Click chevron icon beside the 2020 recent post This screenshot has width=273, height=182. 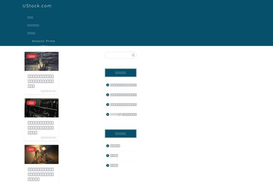(107, 114)
